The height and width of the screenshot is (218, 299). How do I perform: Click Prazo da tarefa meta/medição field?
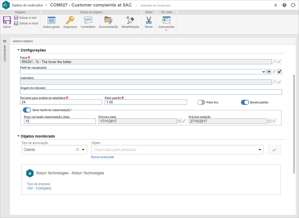pyautogui.click(x=60, y=121)
